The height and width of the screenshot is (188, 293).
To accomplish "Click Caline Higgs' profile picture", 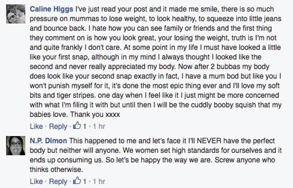I will click(16, 14).
